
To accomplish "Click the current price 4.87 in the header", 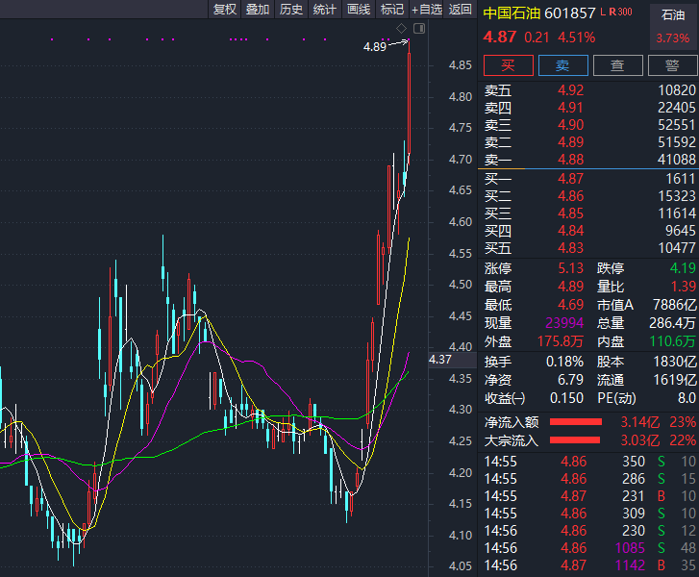I will click(500, 37).
